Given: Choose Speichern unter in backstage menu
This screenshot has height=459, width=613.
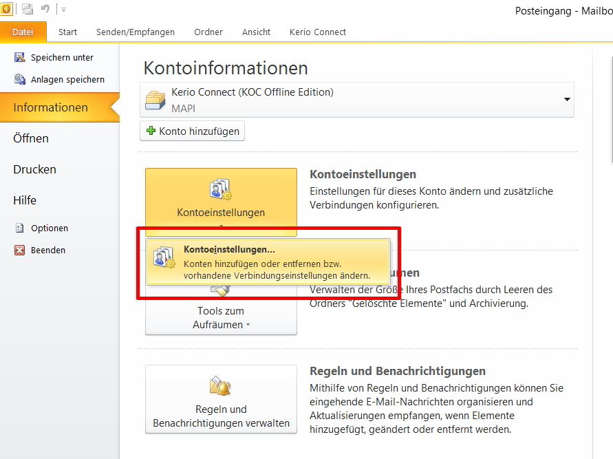Looking at the screenshot, I should [59, 58].
